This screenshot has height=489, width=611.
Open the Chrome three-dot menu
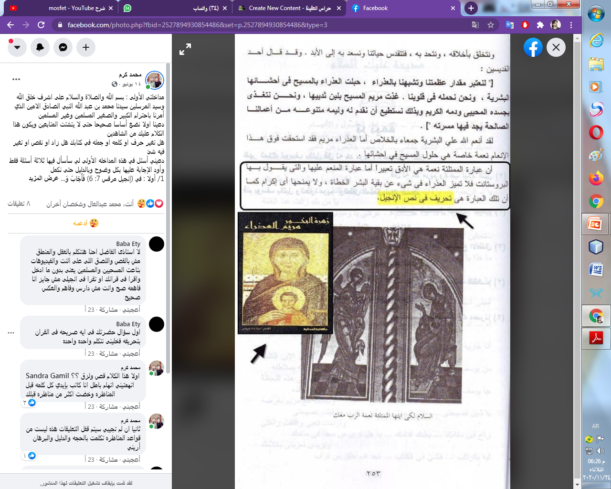[x=571, y=25]
